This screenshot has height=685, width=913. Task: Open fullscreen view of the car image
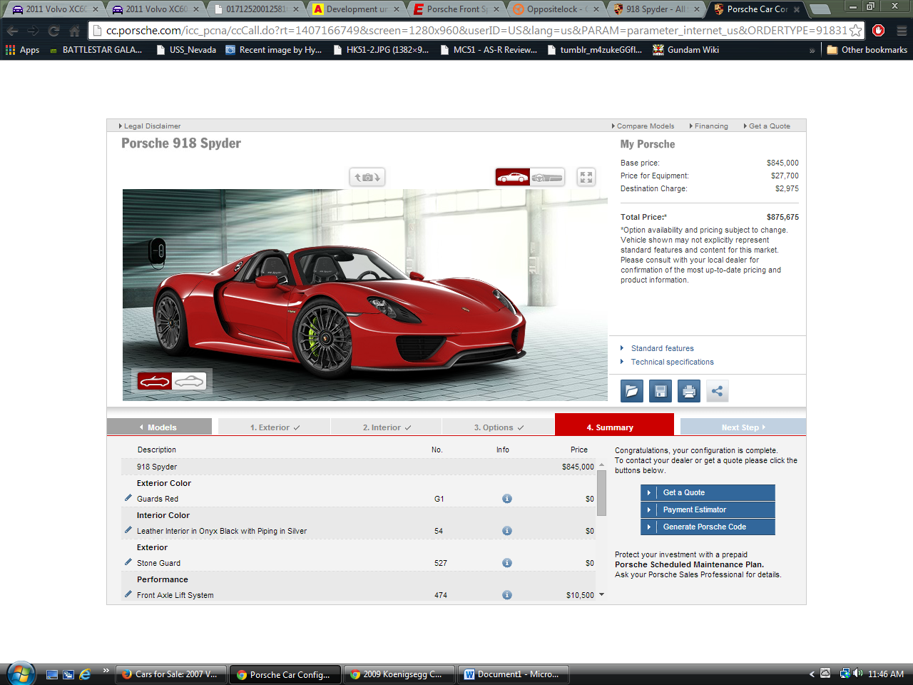(586, 177)
